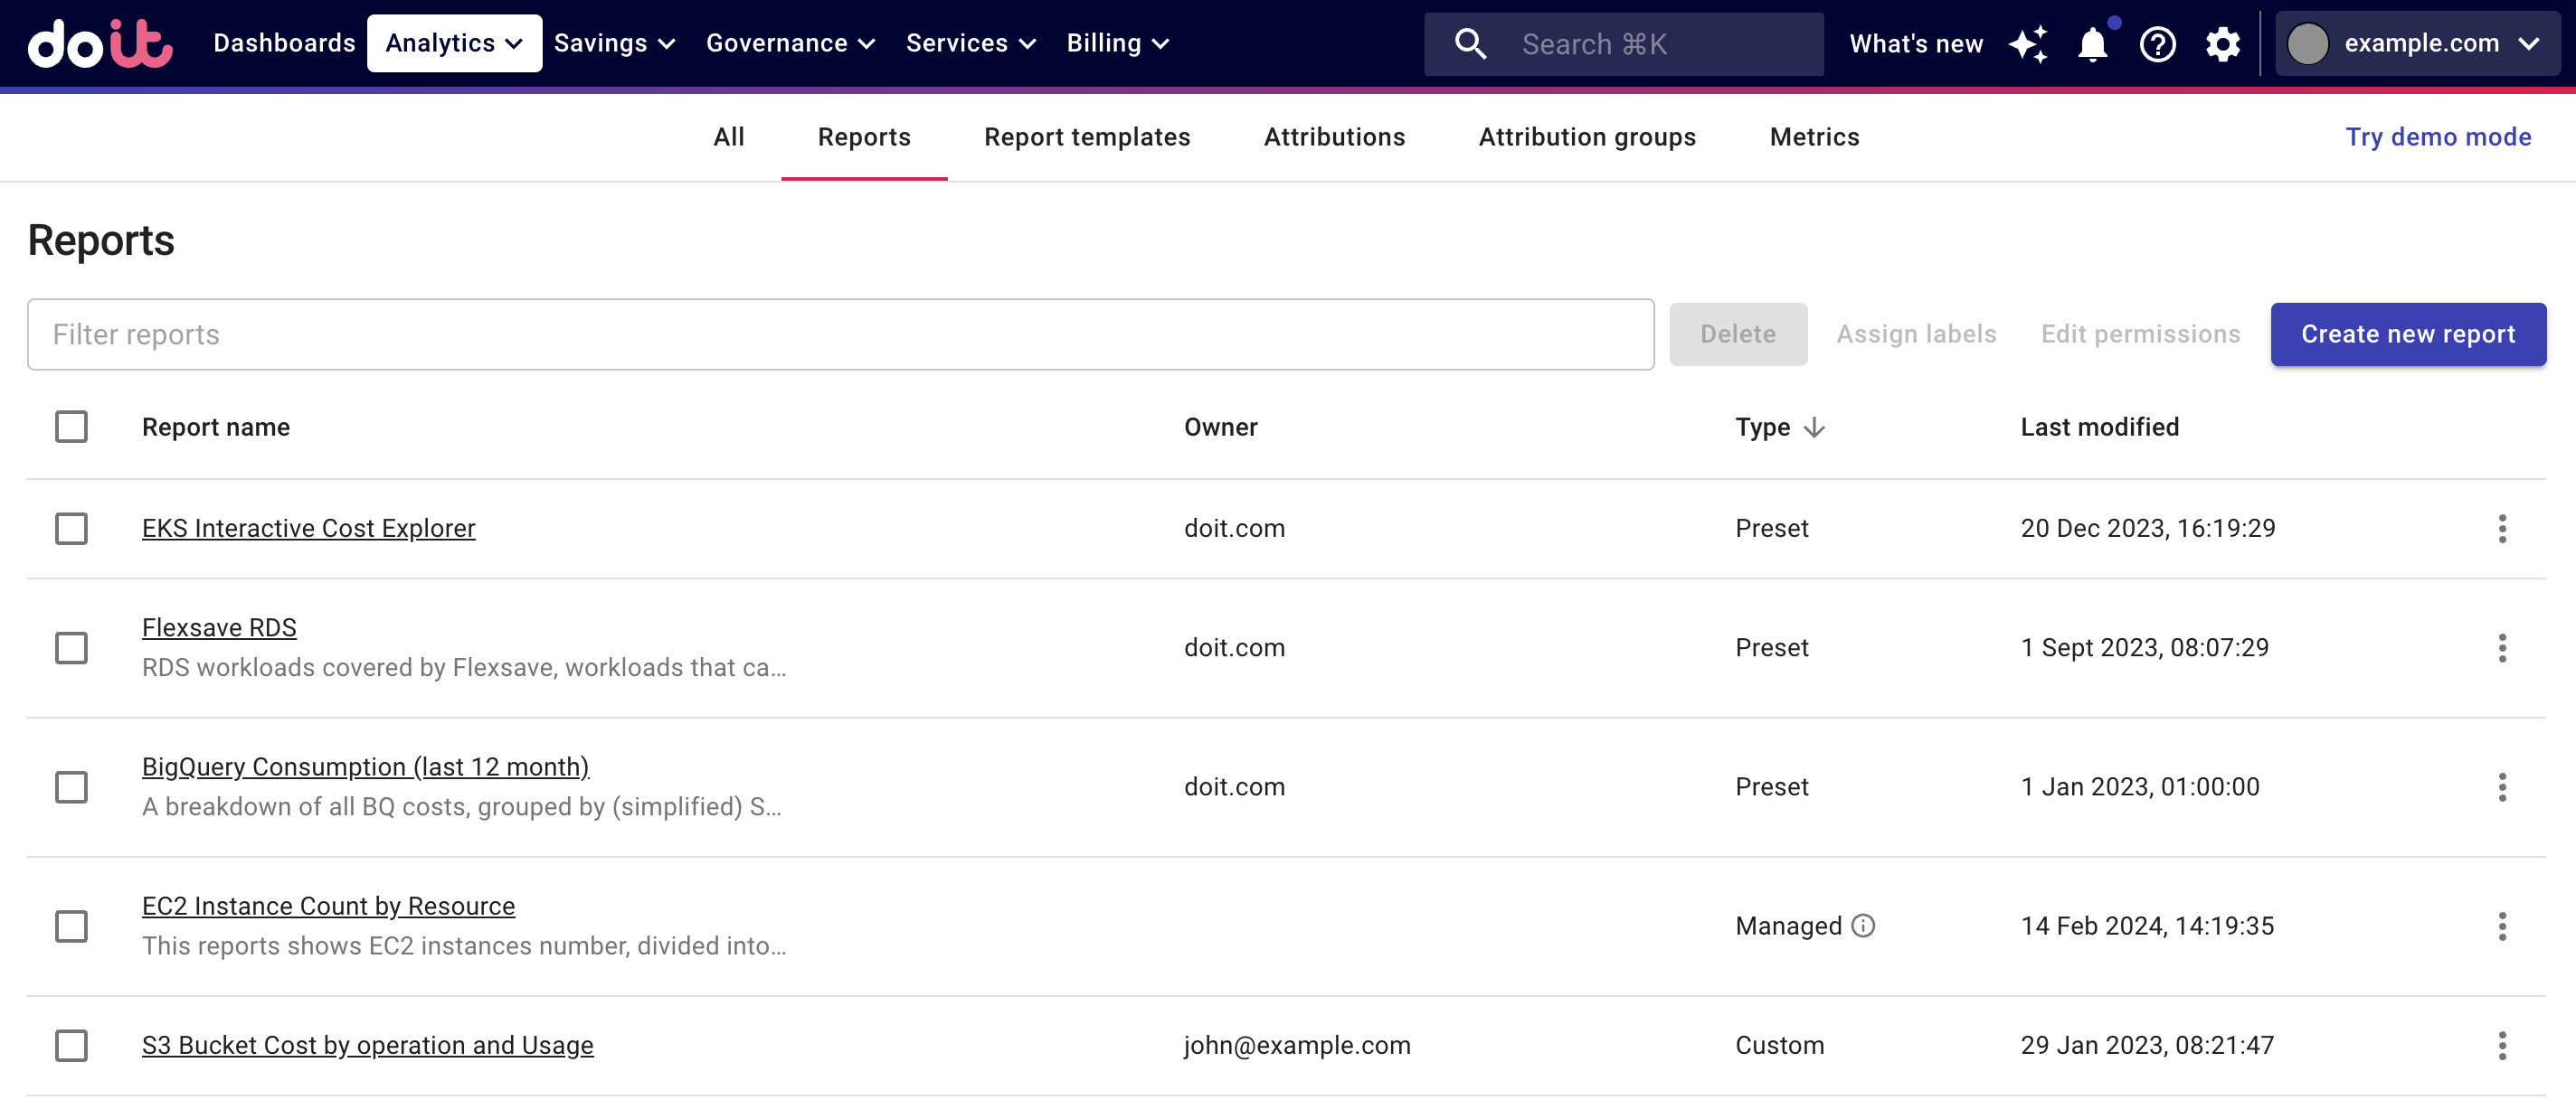Click date '14 Feb 2024, 14:19:35'
2576x1100 pixels.
[2147, 926]
